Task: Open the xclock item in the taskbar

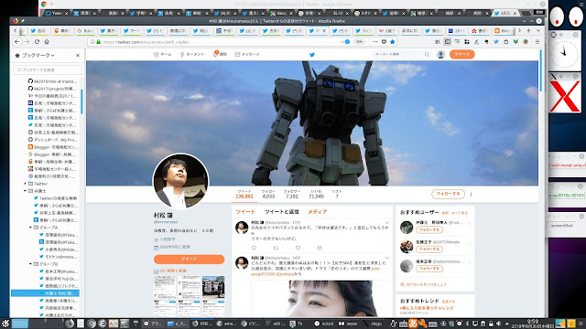Action: [x=324, y=324]
